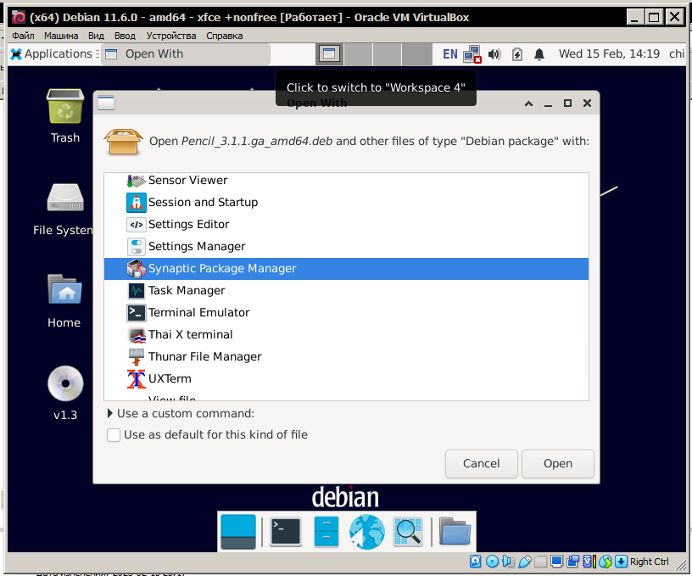
Task: Click the Session and Startup rocket icon
Action: pyautogui.click(x=137, y=203)
